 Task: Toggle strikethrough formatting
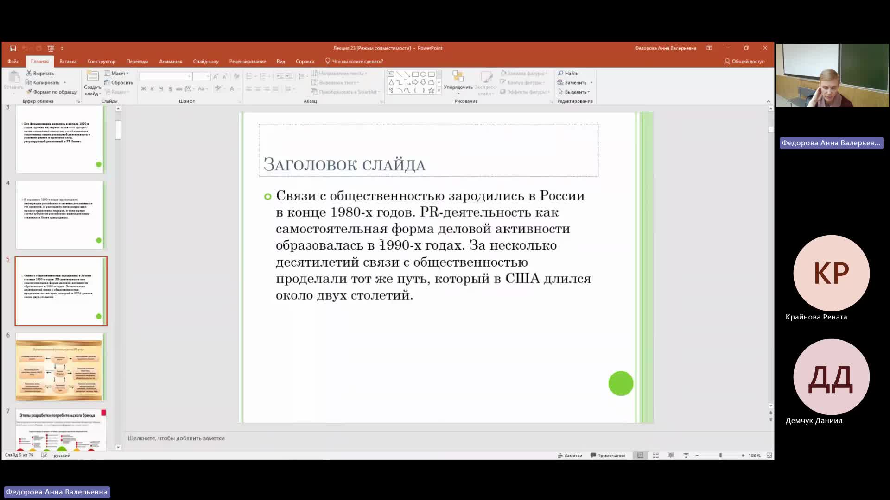pos(179,88)
